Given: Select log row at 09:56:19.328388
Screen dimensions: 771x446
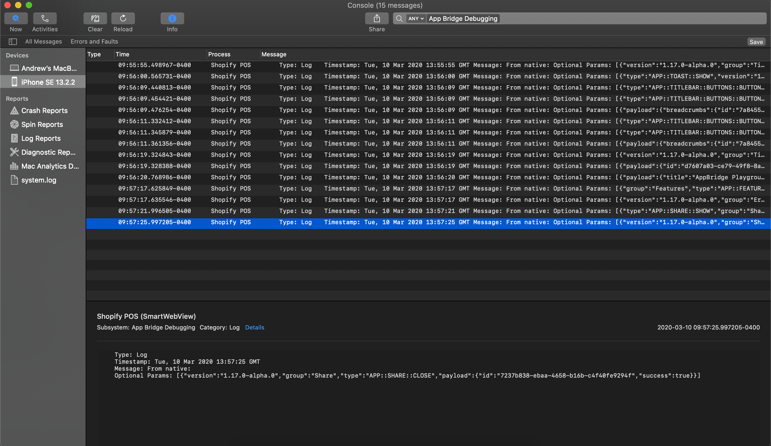Looking at the screenshot, I should (428, 166).
